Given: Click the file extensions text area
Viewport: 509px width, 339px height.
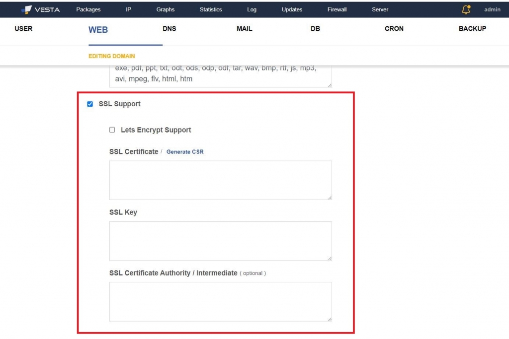Looking at the screenshot, I should 220,76.
